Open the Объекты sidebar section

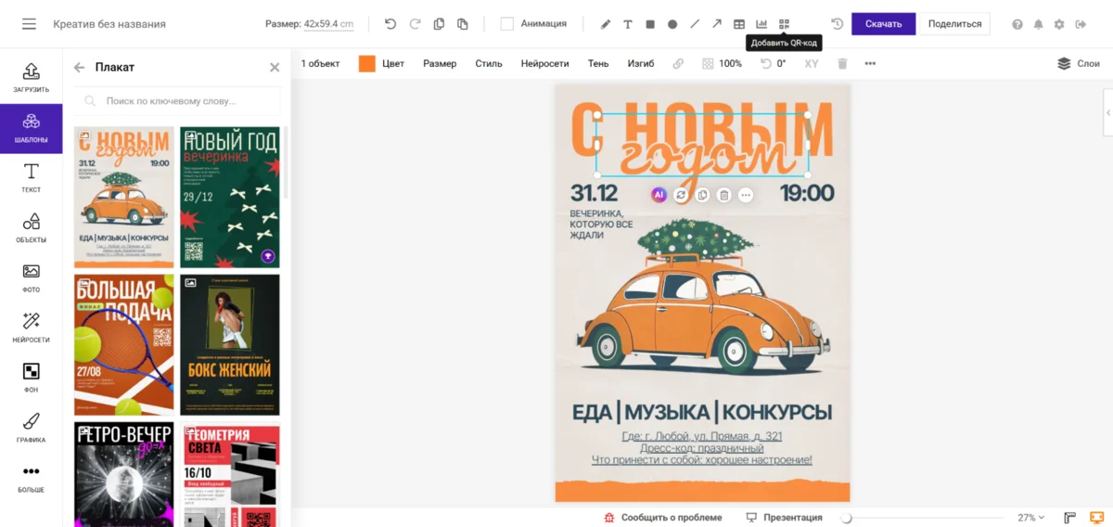click(32, 228)
